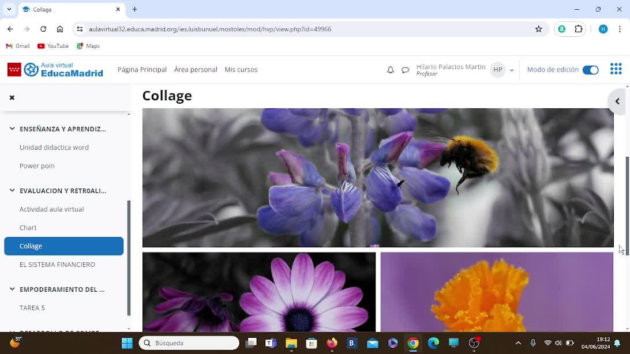Screen dimensions: 630x354
Task: Open Mis cursos
Action: click(x=241, y=69)
